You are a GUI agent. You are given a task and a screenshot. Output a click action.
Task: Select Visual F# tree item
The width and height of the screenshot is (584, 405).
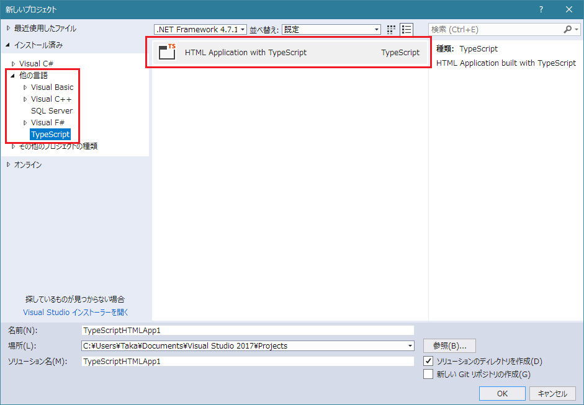coord(48,122)
